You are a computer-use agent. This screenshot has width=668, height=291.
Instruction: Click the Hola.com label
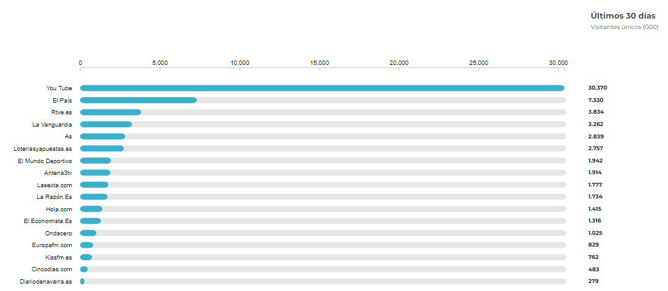[x=59, y=209]
